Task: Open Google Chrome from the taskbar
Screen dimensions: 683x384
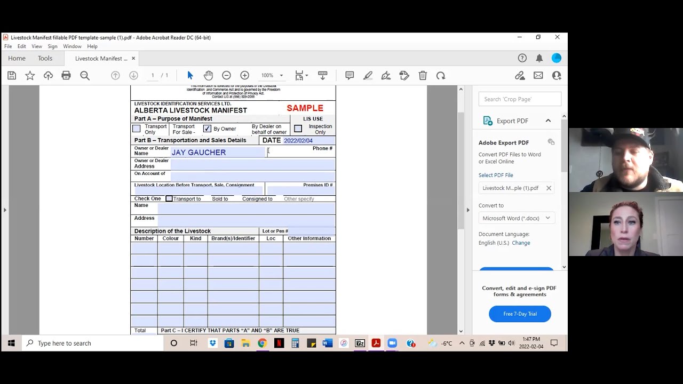Action: point(262,343)
